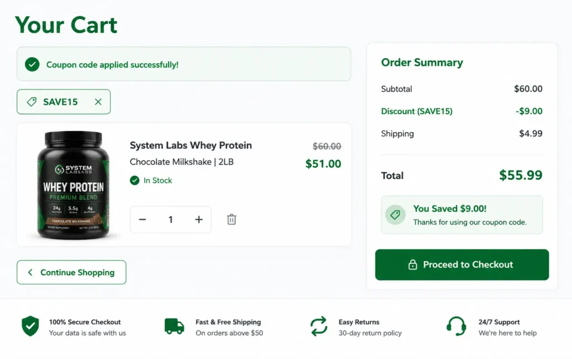Click the lock icon in the checkout button
Viewport: 572px width, 359px height.
(x=413, y=265)
